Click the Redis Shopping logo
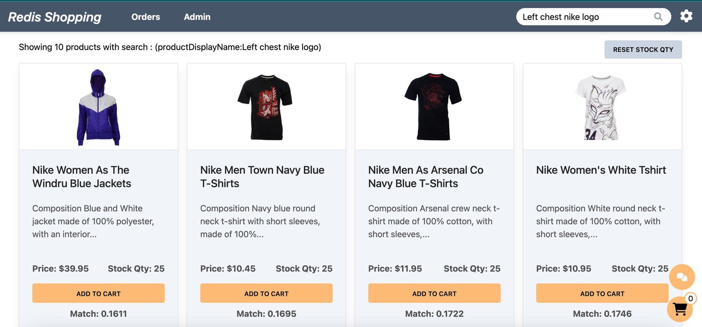 pos(54,17)
